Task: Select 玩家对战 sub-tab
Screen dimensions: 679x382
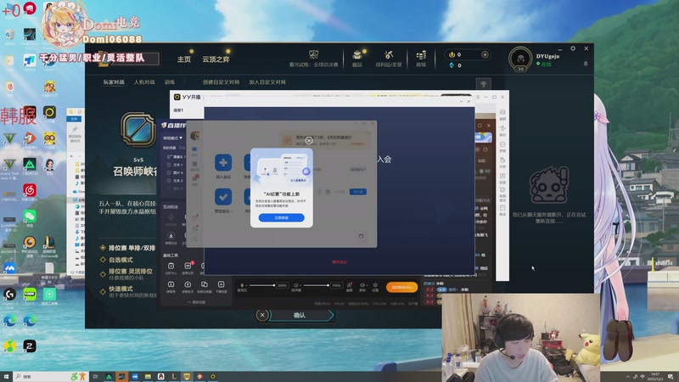Action: point(114,81)
